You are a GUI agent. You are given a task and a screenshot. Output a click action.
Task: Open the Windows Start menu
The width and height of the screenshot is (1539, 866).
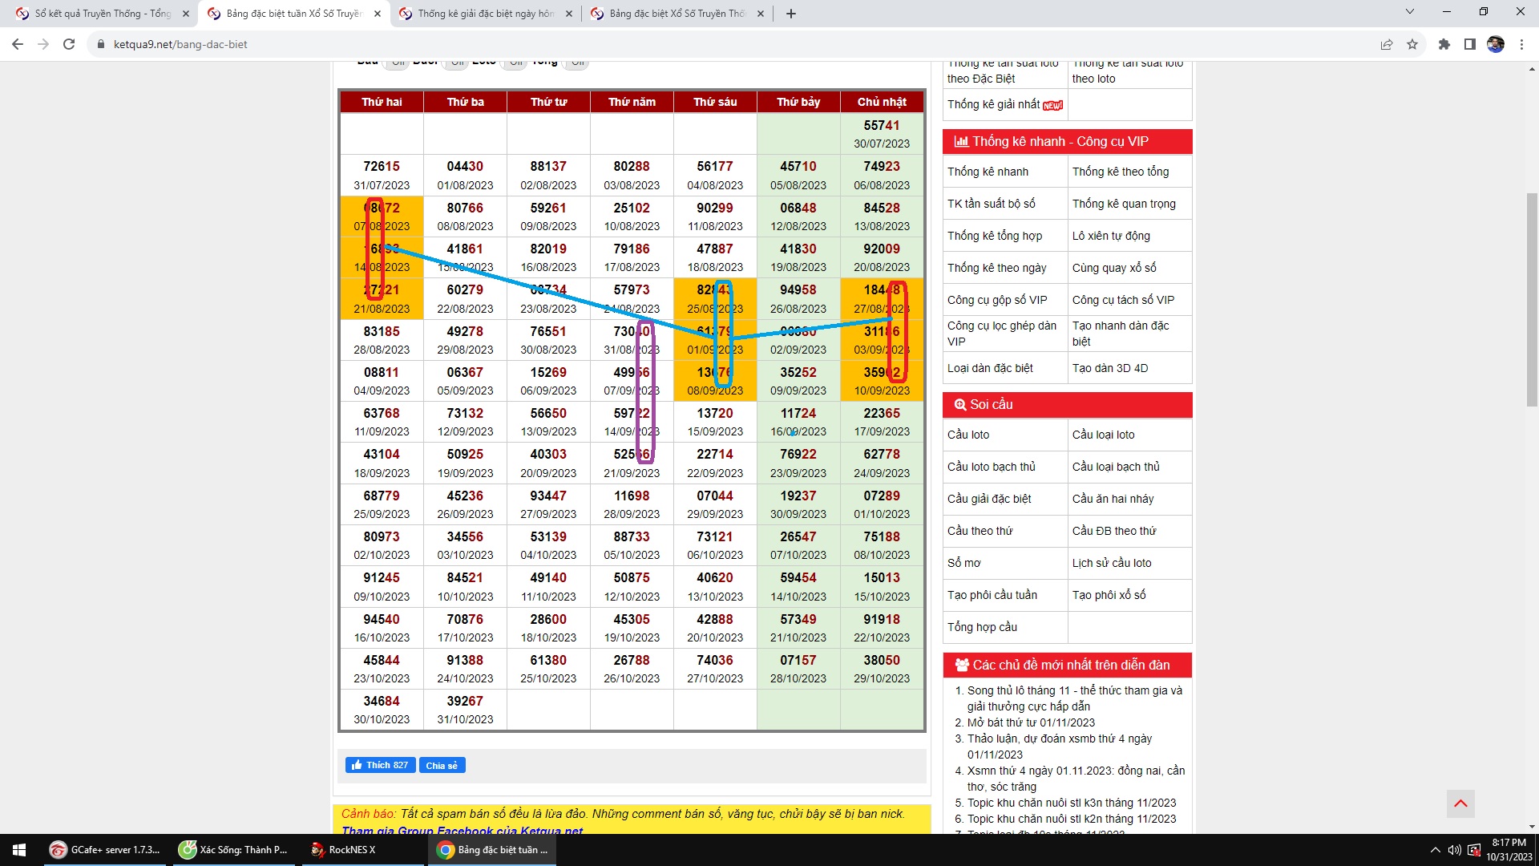[19, 849]
